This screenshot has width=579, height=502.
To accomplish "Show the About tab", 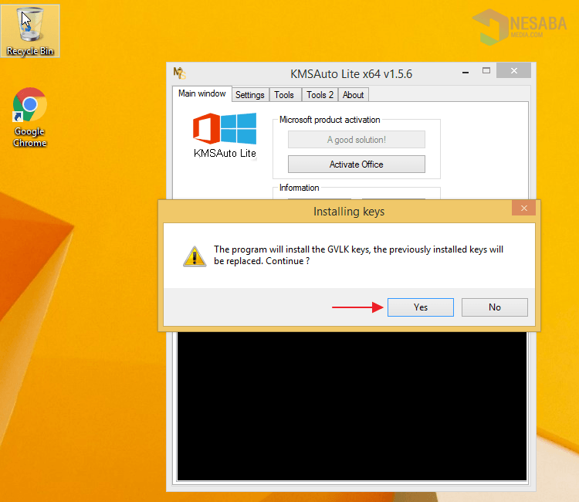I will click(353, 95).
